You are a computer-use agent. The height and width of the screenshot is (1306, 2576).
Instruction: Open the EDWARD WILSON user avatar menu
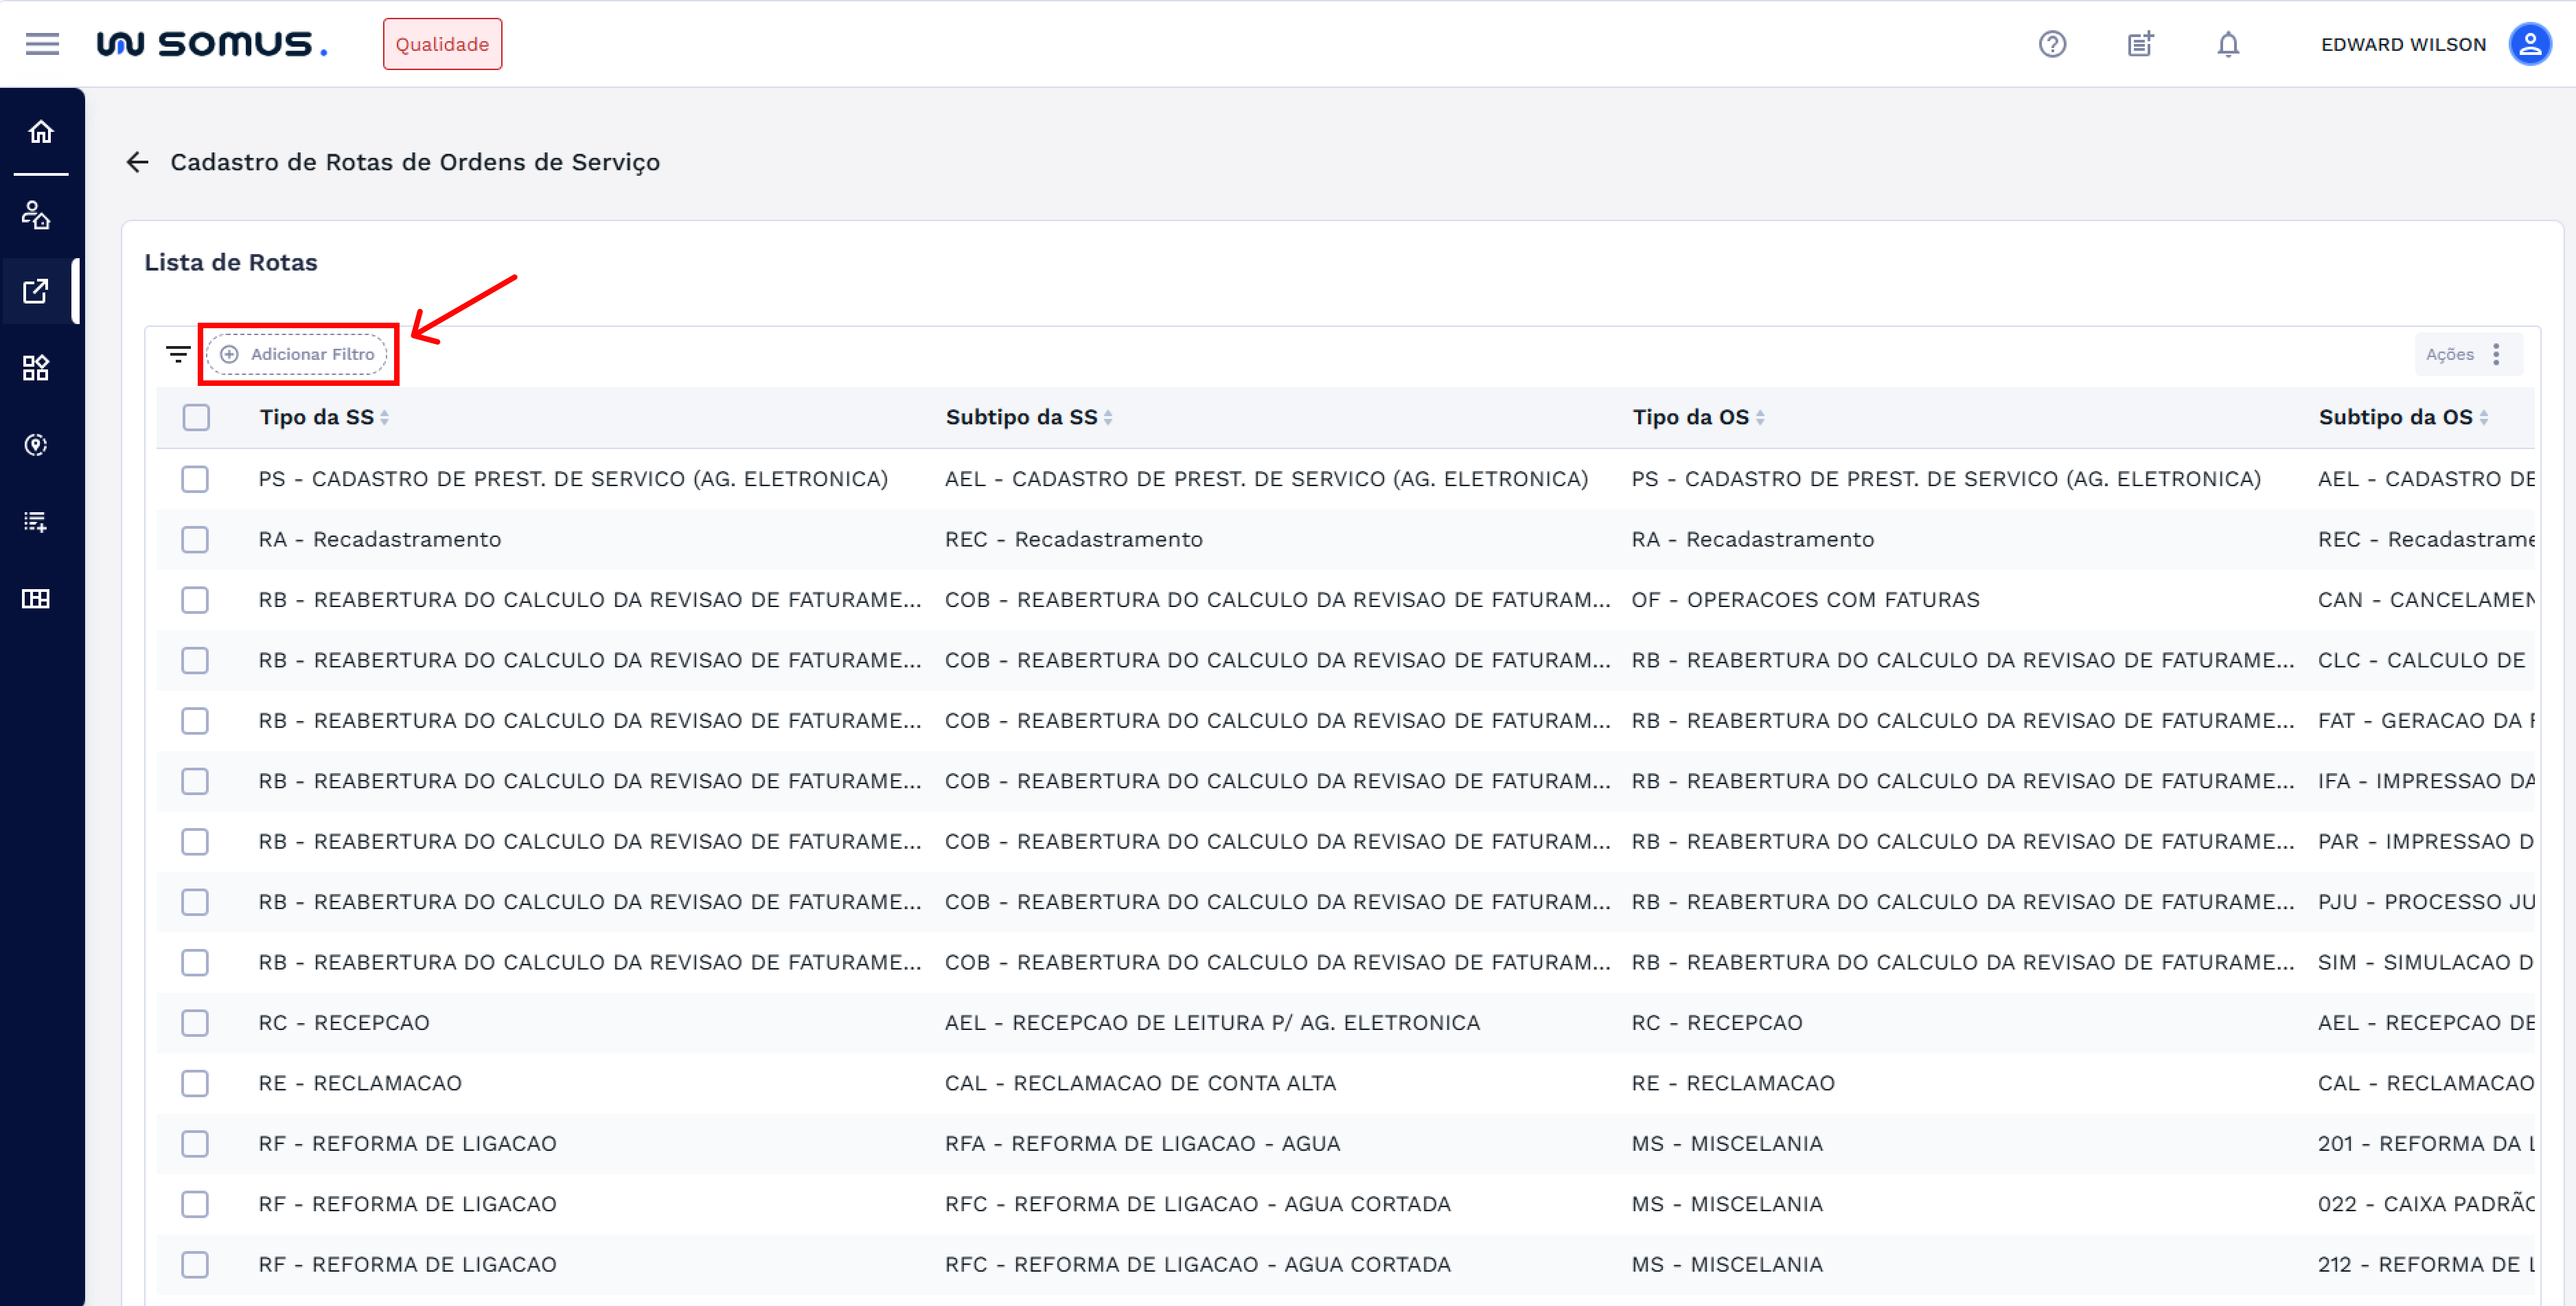coord(2529,44)
